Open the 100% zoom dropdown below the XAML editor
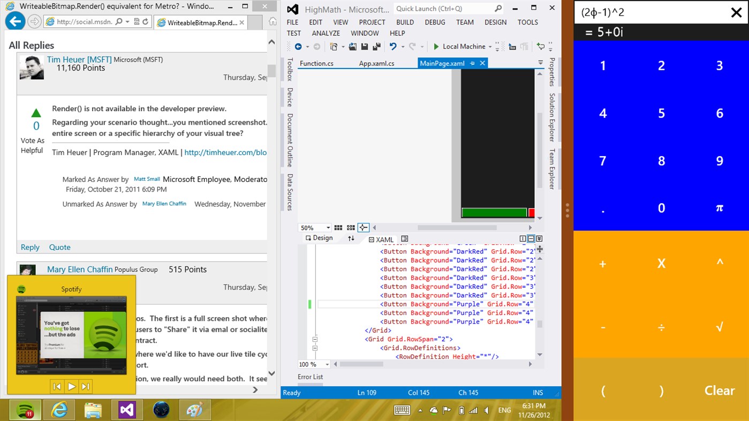 327,364
